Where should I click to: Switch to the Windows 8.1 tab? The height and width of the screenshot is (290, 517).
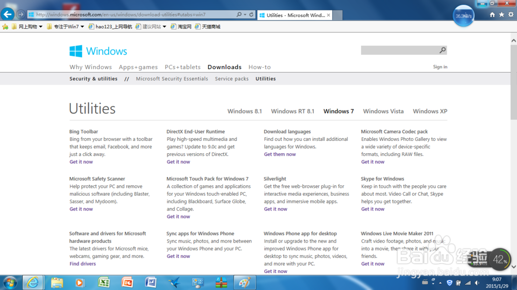[x=245, y=111]
